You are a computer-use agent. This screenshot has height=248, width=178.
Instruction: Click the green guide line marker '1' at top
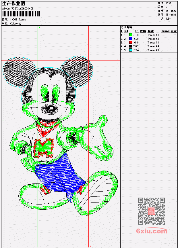[40, 27]
